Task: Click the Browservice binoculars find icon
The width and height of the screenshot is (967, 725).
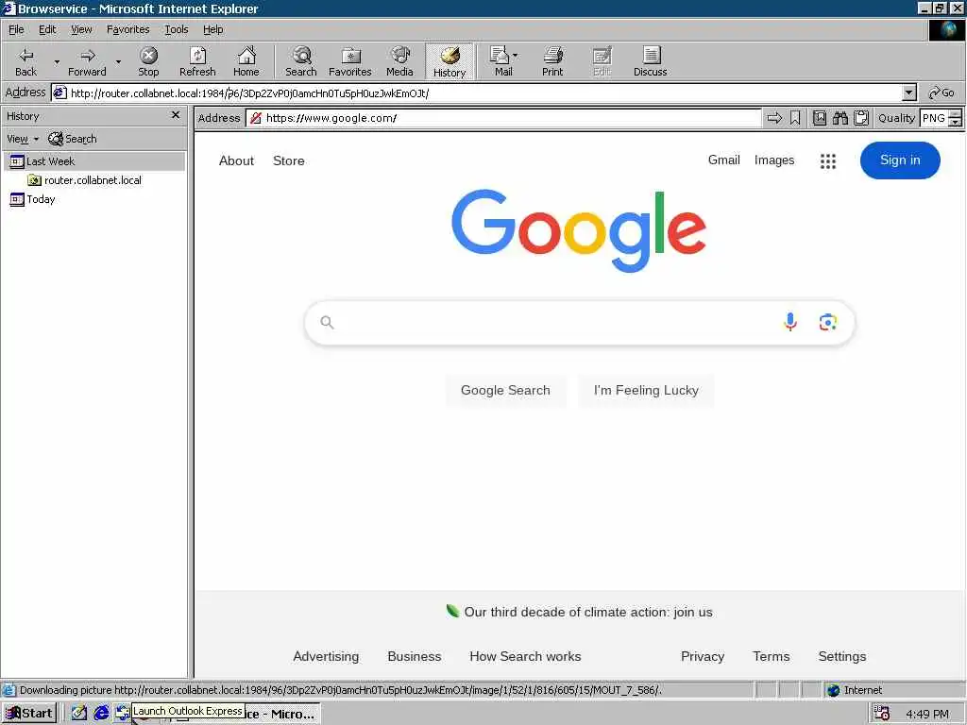Action: (x=840, y=118)
